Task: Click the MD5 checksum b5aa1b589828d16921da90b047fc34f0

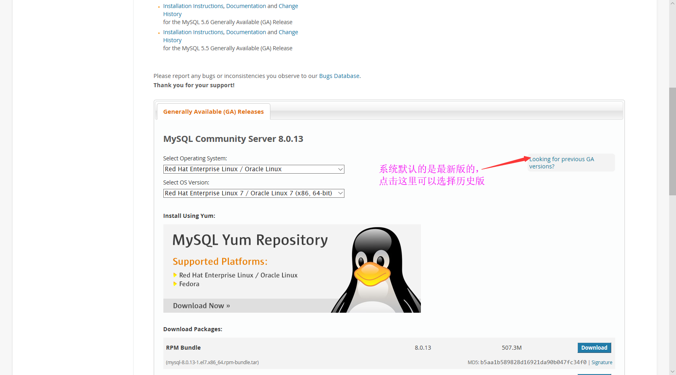Action: pyautogui.click(x=533, y=363)
